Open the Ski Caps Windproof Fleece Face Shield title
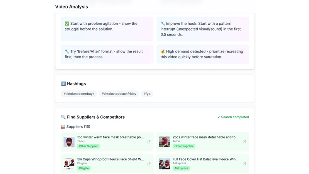The height and width of the screenshot is (174, 309). pos(110,159)
